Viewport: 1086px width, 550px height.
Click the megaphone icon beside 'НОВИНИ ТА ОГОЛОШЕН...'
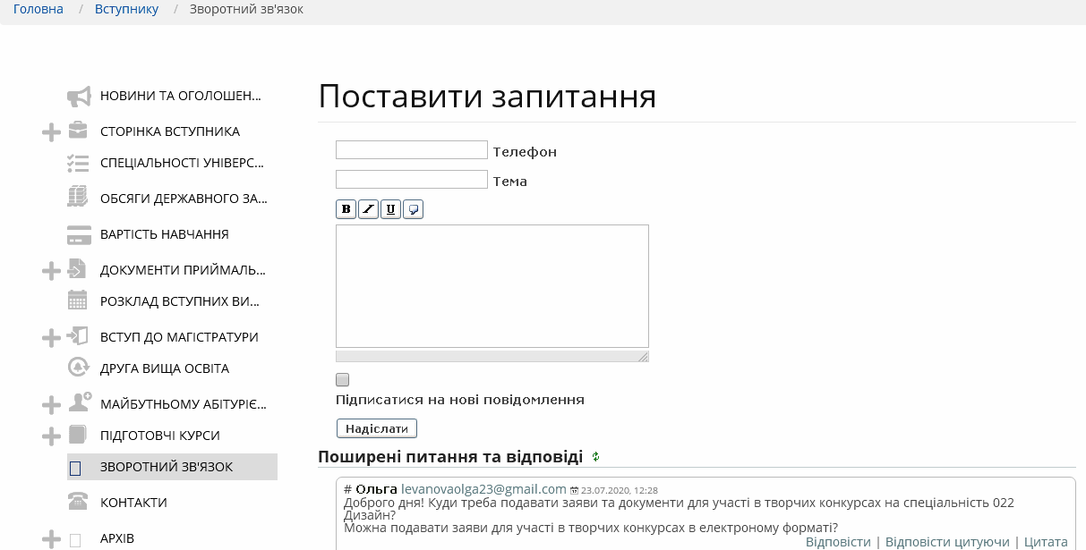[77, 96]
